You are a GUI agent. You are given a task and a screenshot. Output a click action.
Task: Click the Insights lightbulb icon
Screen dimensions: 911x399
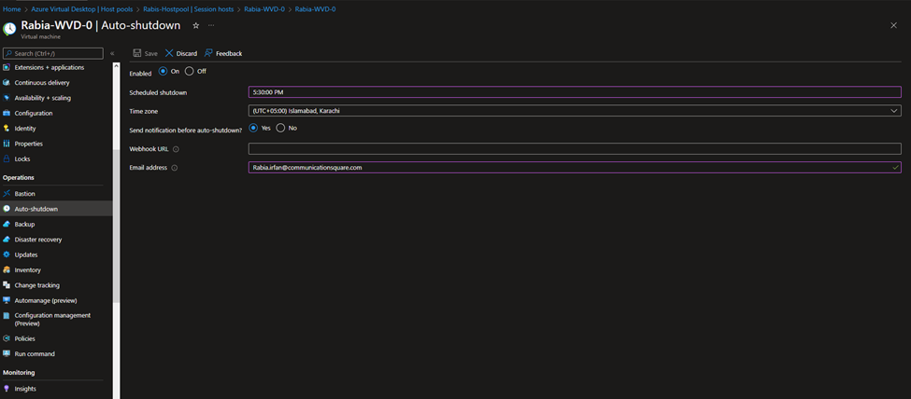pyautogui.click(x=7, y=389)
